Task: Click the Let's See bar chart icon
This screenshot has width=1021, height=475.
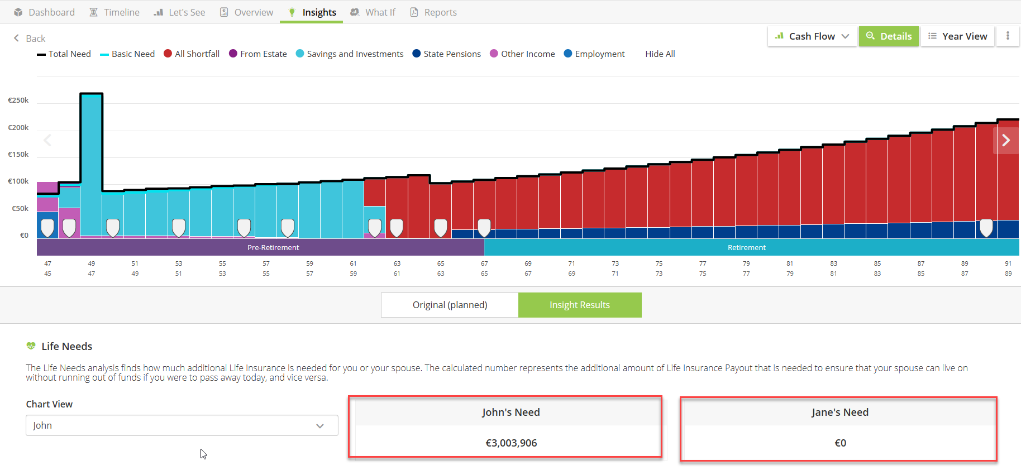Action: pyautogui.click(x=159, y=12)
